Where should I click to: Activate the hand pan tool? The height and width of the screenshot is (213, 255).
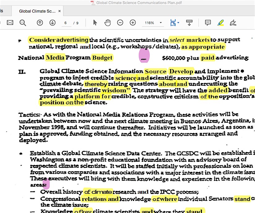click(x=107, y=23)
